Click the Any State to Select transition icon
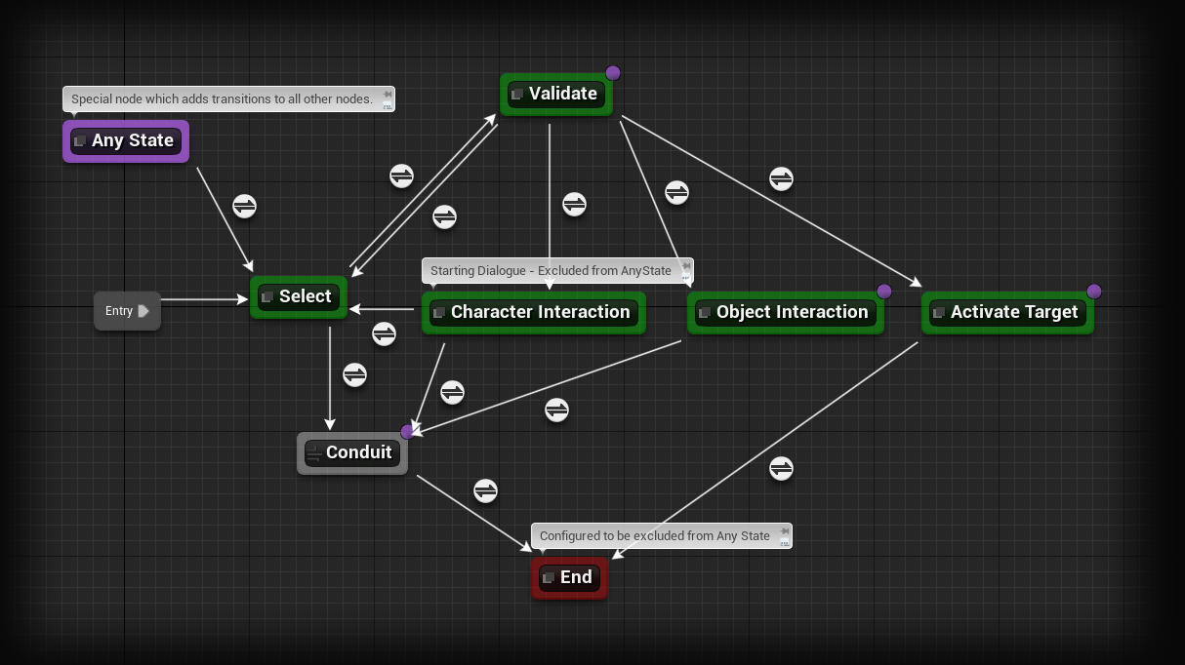 click(x=244, y=206)
